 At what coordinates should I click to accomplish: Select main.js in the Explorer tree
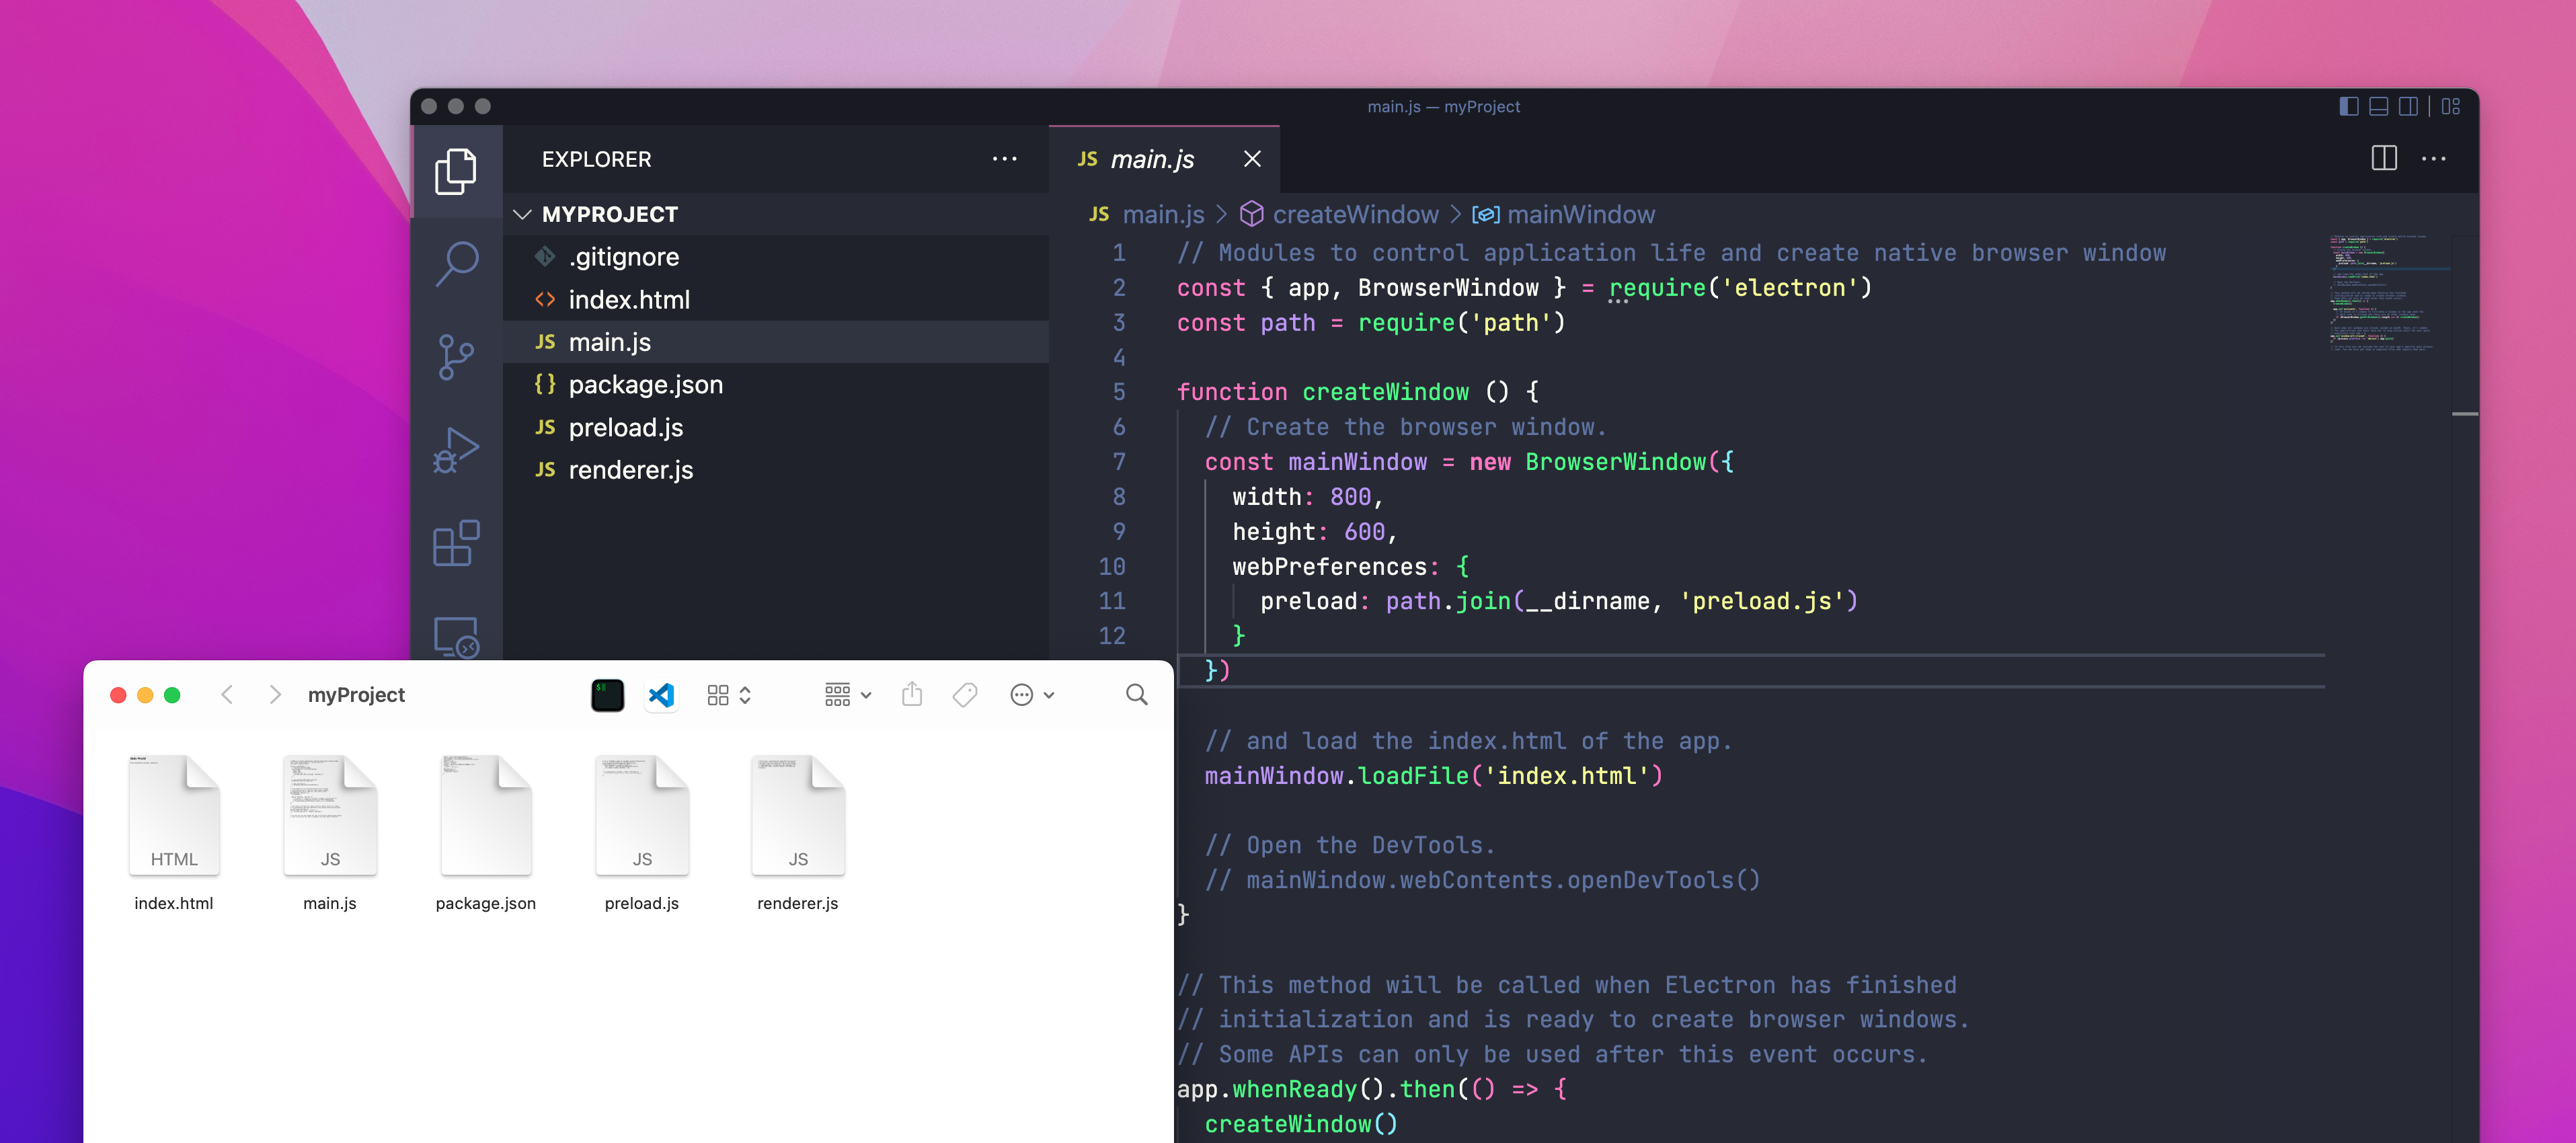(776, 342)
